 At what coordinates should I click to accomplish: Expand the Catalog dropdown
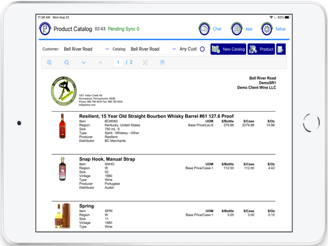pyautogui.click(x=174, y=49)
